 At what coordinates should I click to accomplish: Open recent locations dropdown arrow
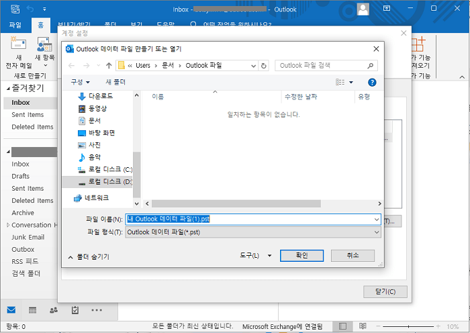tap(98, 65)
